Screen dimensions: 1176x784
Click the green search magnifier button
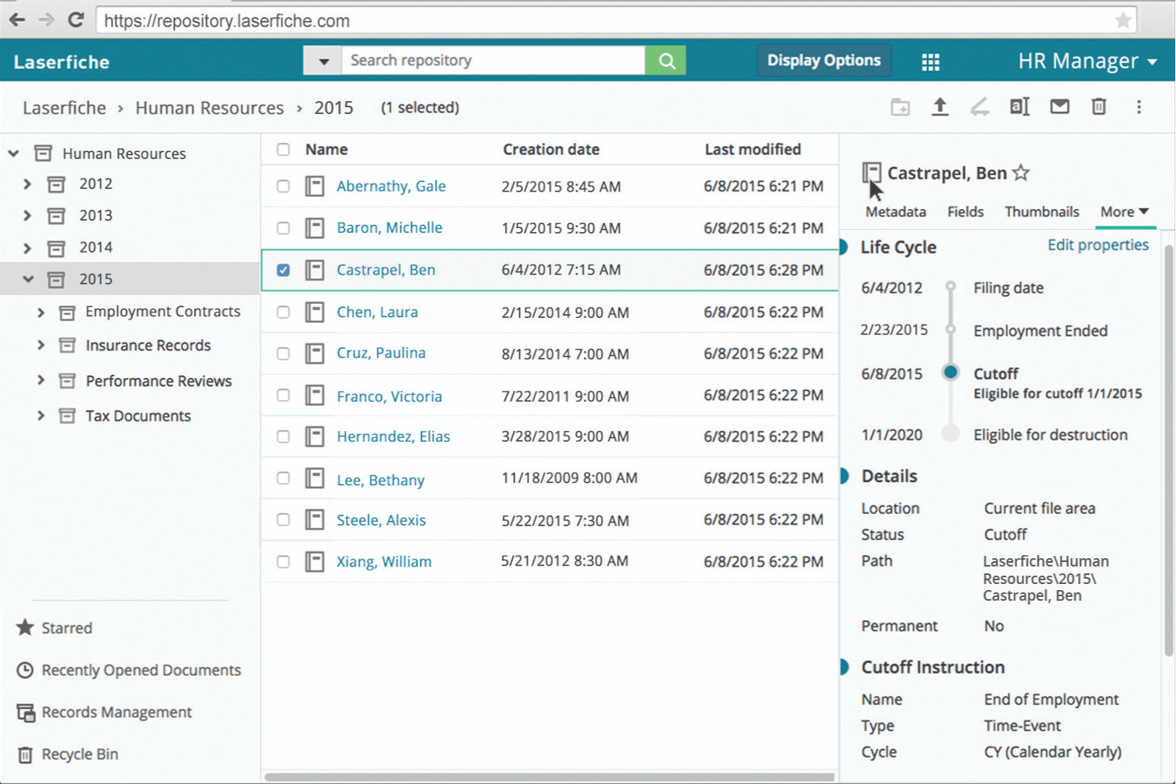(x=666, y=61)
